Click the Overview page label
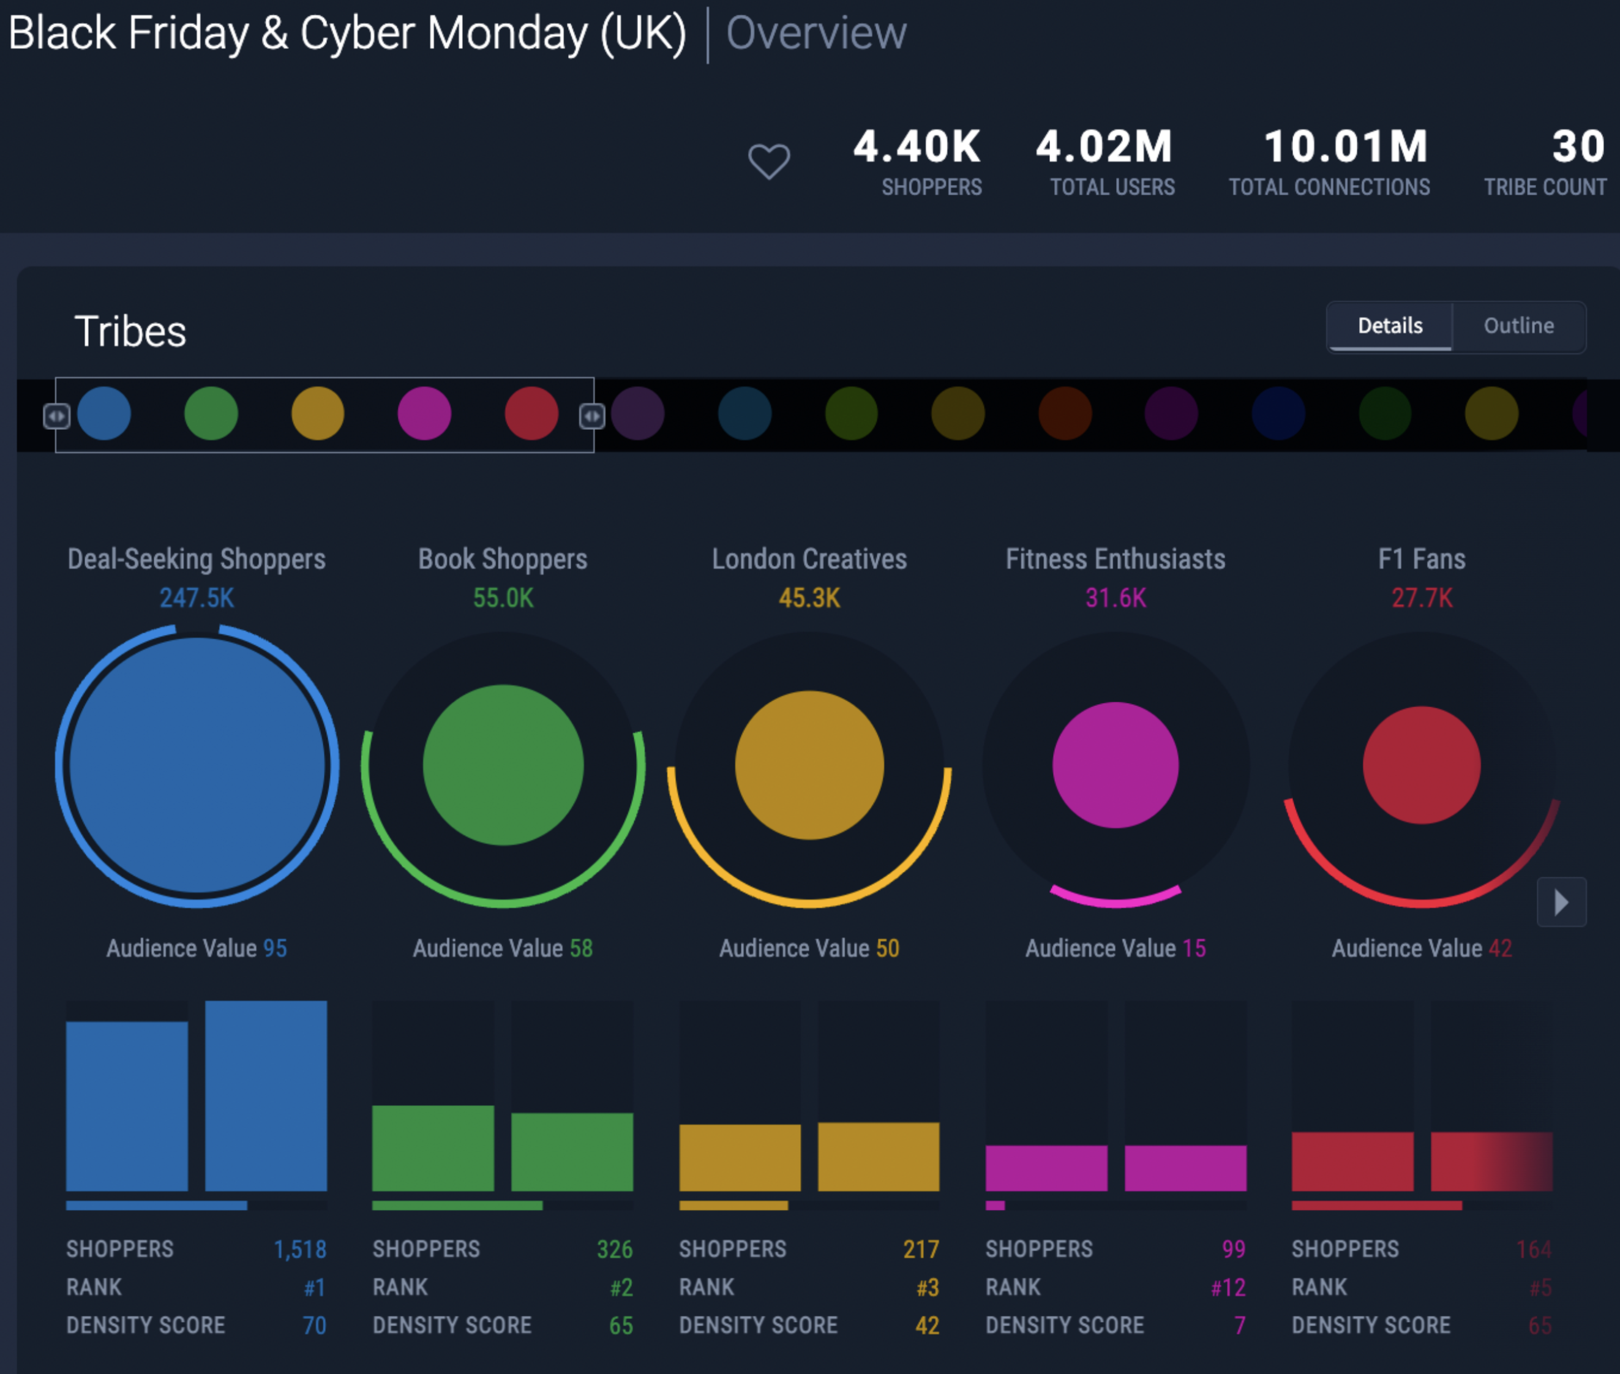 point(816,32)
